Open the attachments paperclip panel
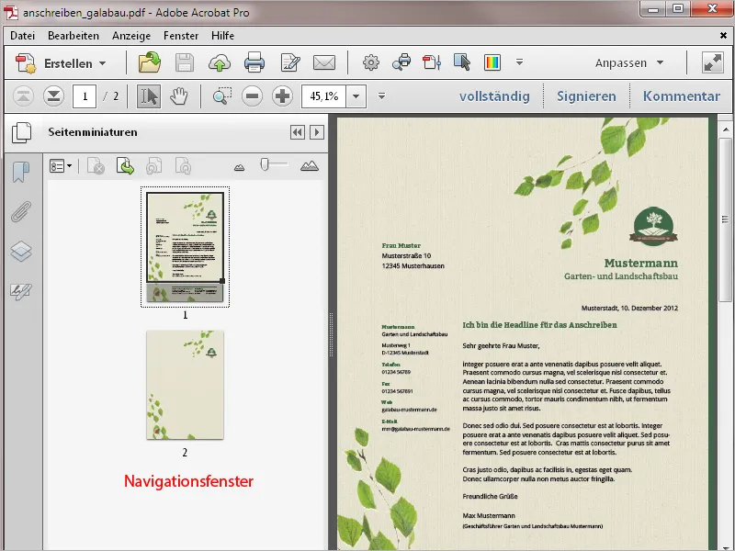This screenshot has width=735, height=551. (21, 212)
